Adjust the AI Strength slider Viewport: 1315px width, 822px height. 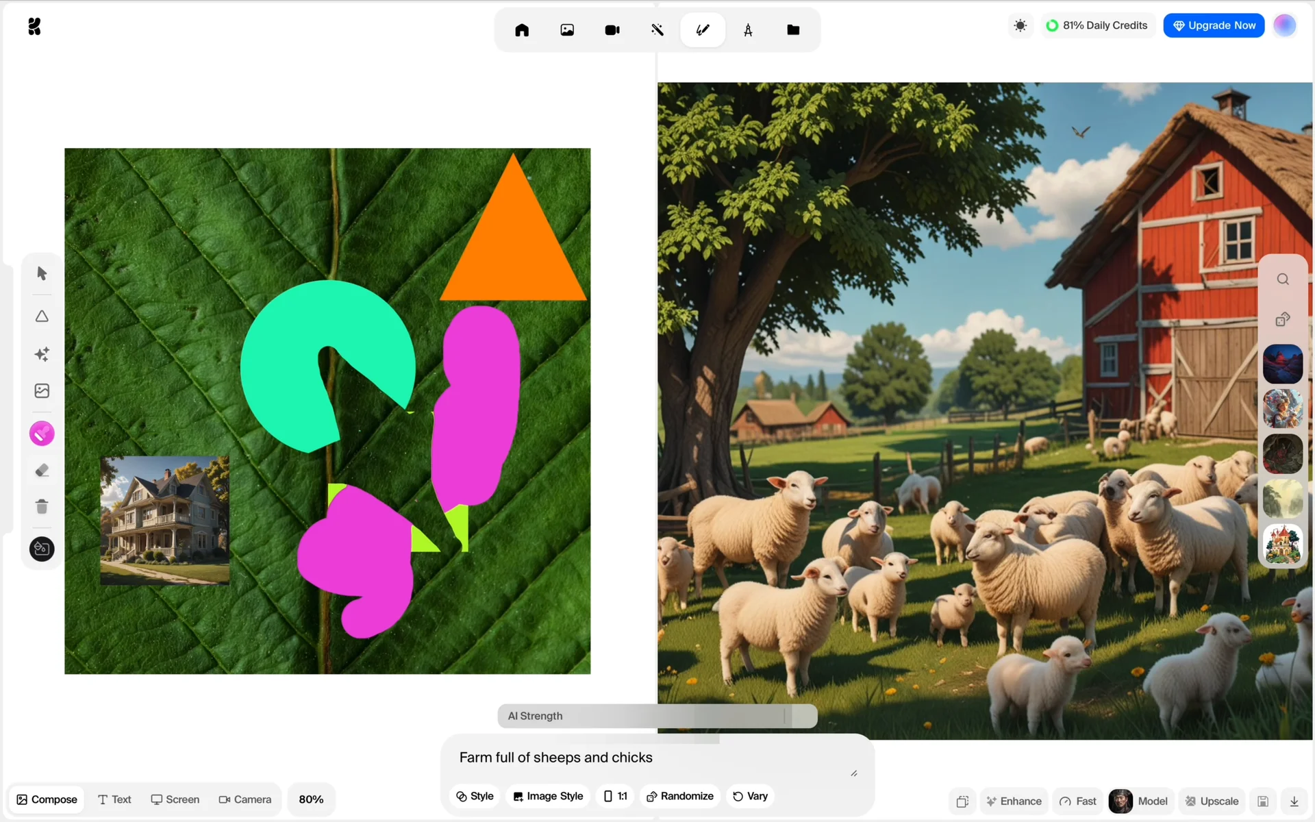coord(785,716)
